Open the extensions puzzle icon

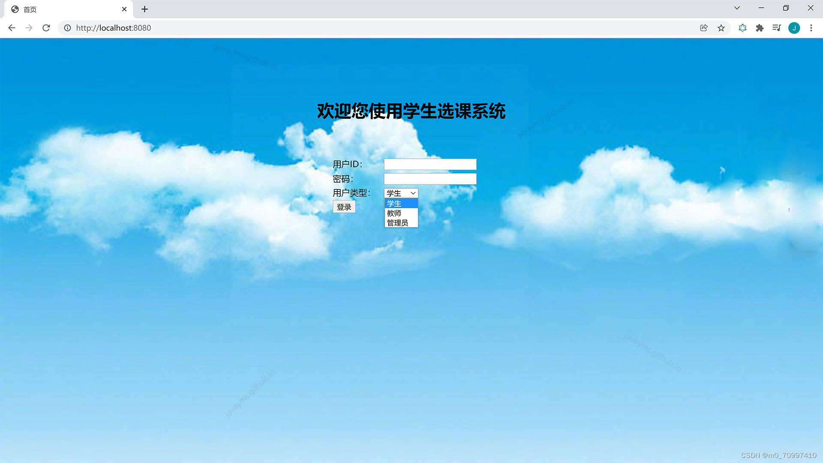tap(760, 28)
